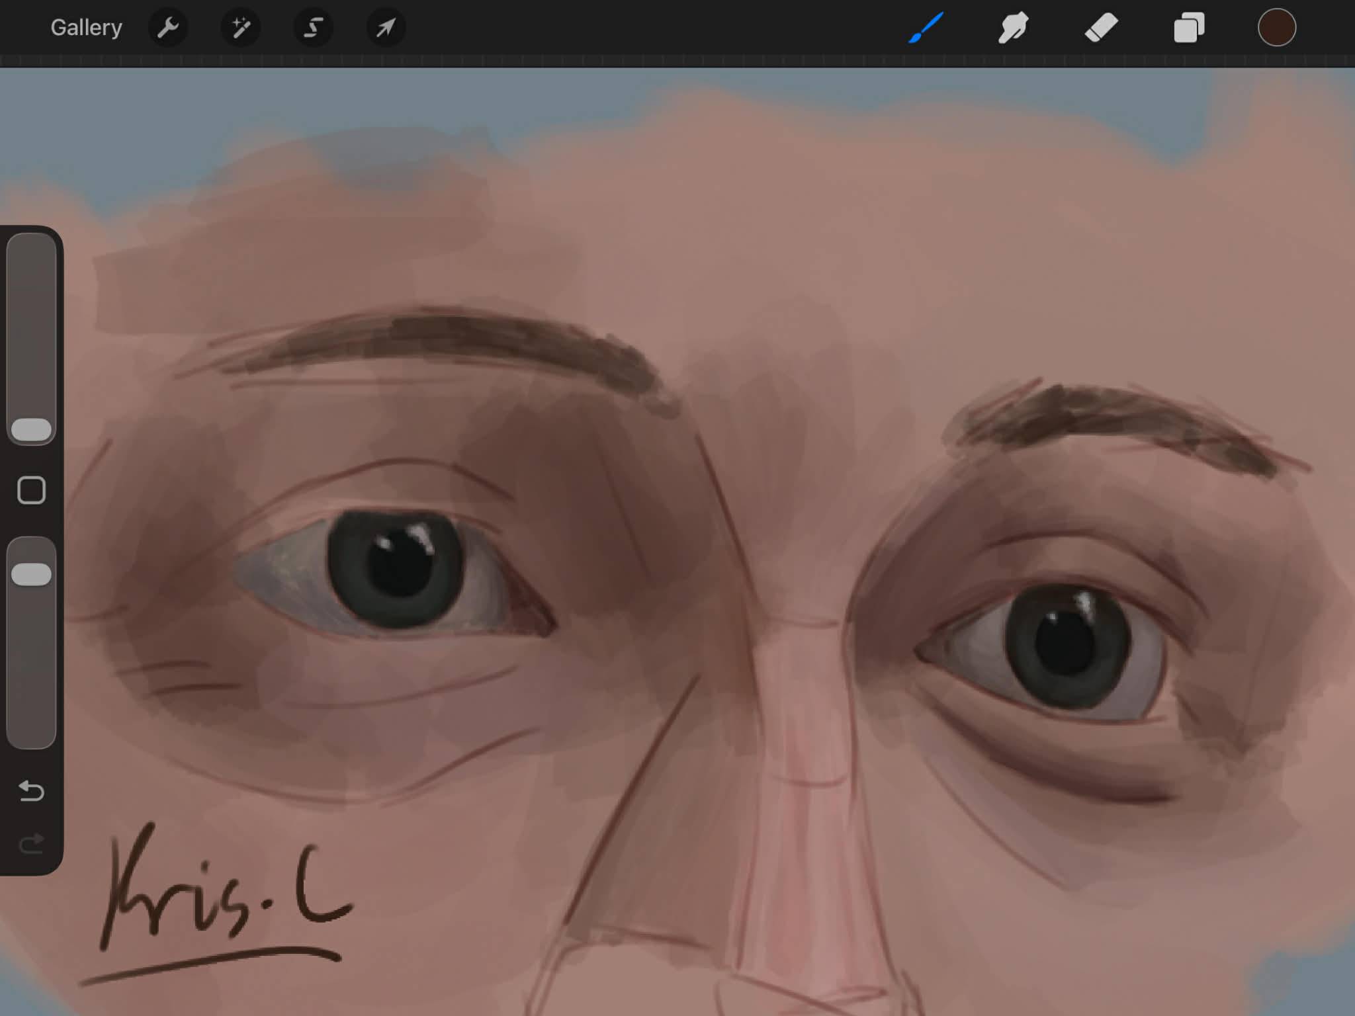Image resolution: width=1355 pixels, height=1016 pixels.
Task: Return to the Gallery
Action: (86, 28)
